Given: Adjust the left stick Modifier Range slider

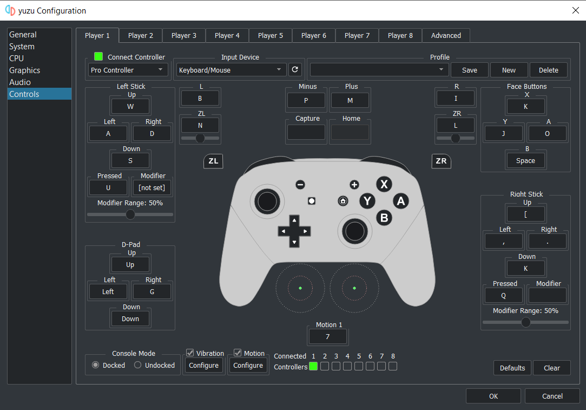Looking at the screenshot, I should (130, 214).
